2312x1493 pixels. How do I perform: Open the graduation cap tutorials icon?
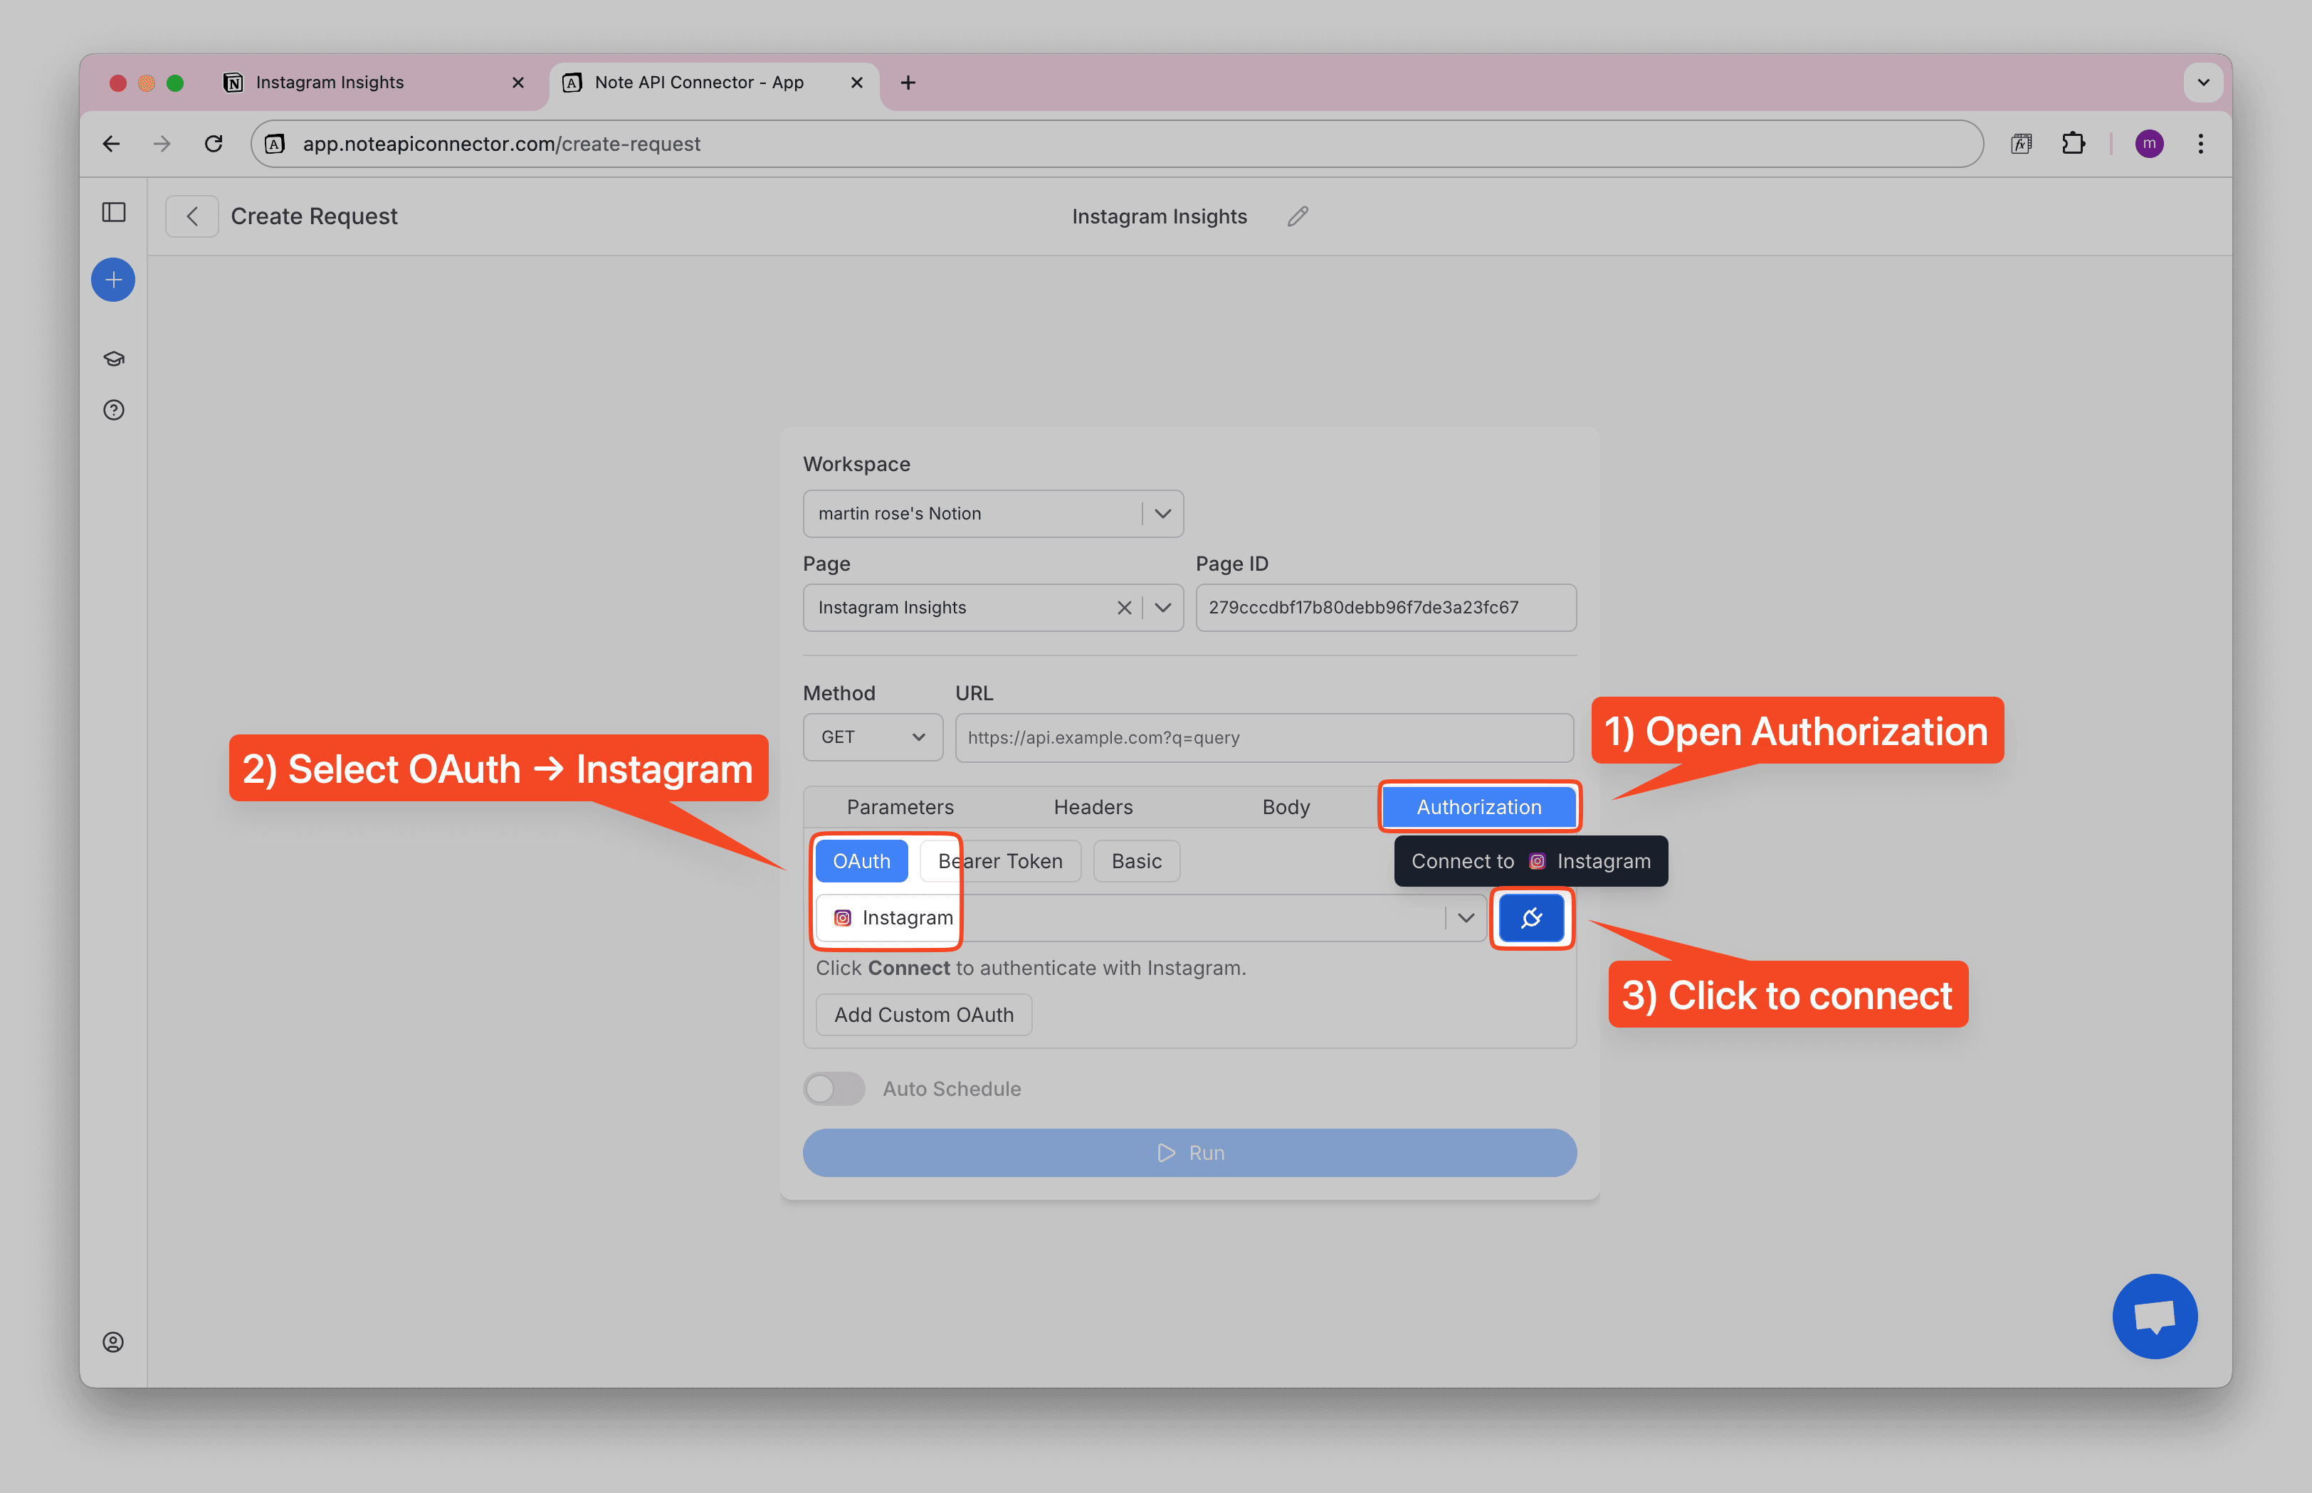coord(113,359)
